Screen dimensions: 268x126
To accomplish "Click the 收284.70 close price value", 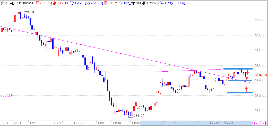I will pyautogui.click(x=94, y=3).
